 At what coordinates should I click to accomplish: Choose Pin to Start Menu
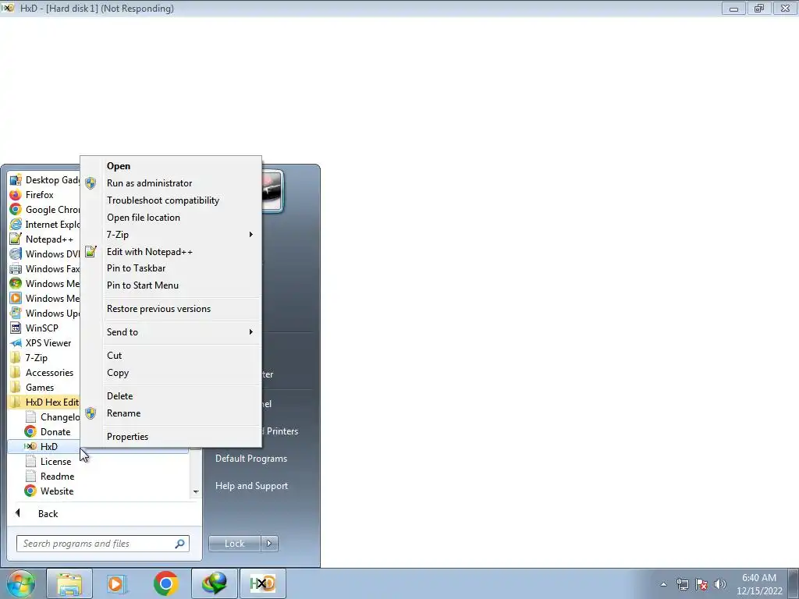(171, 285)
